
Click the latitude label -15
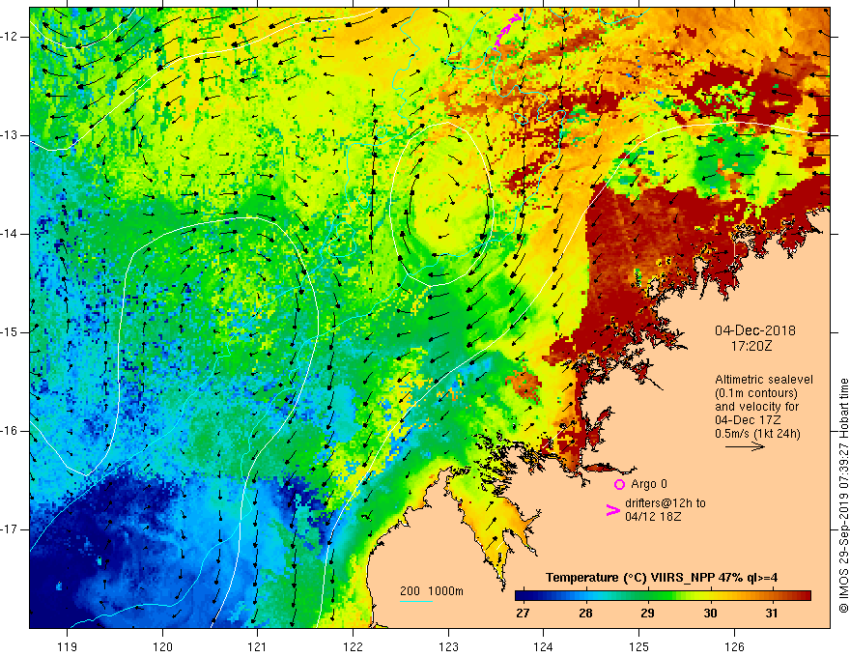[x=10, y=332]
